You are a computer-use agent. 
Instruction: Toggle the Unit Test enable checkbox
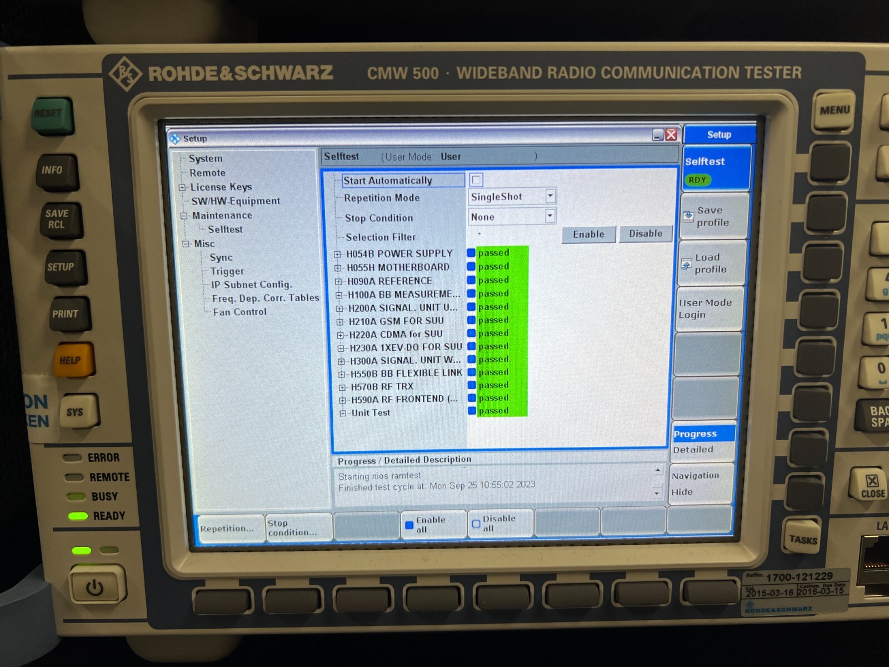(x=472, y=411)
